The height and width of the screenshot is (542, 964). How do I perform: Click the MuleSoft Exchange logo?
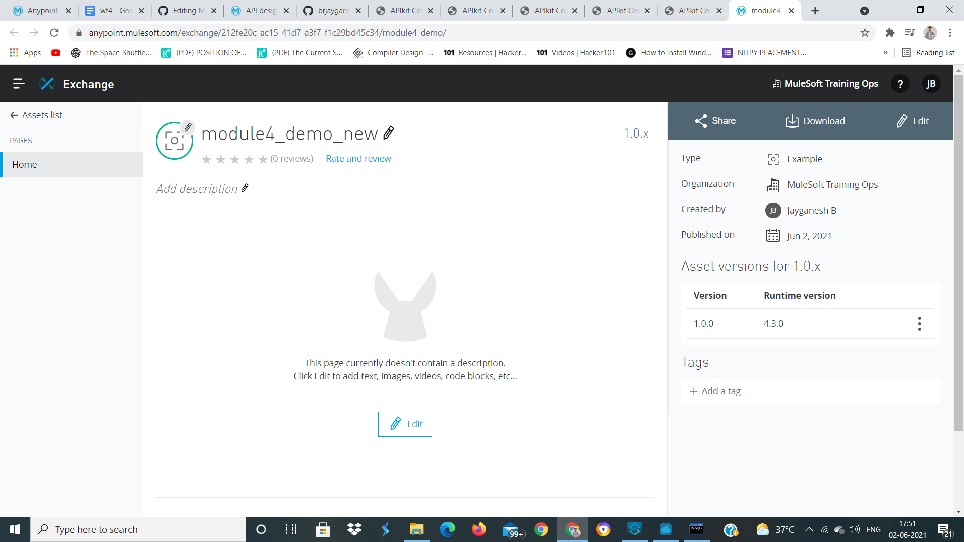pos(47,83)
